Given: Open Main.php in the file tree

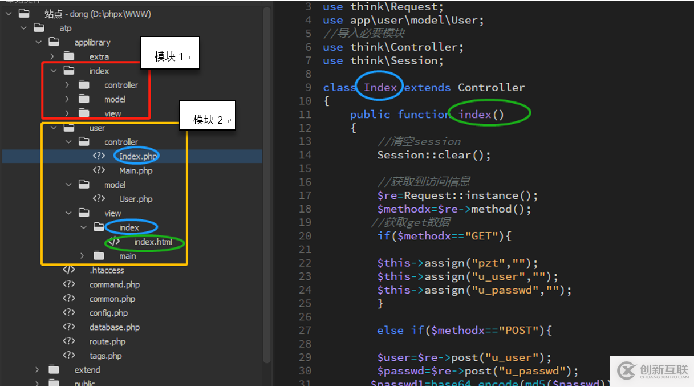Looking at the screenshot, I should tap(136, 170).
